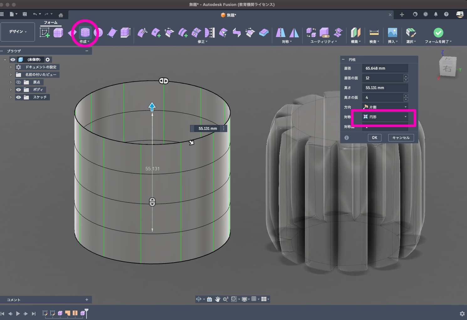Viewport: 467px width, 320px height.
Task: Open the ユーティリティ menu
Action: pyautogui.click(x=323, y=42)
